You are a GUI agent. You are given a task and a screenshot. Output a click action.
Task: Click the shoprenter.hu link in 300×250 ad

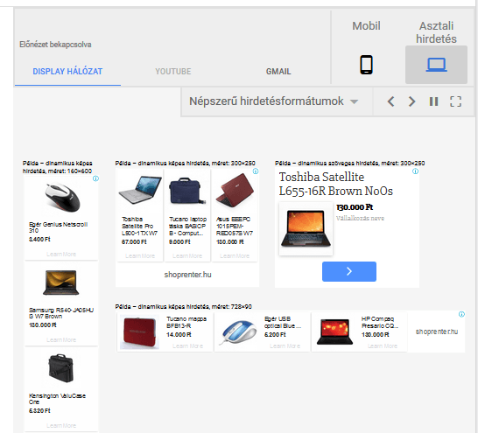pyautogui.click(x=187, y=275)
